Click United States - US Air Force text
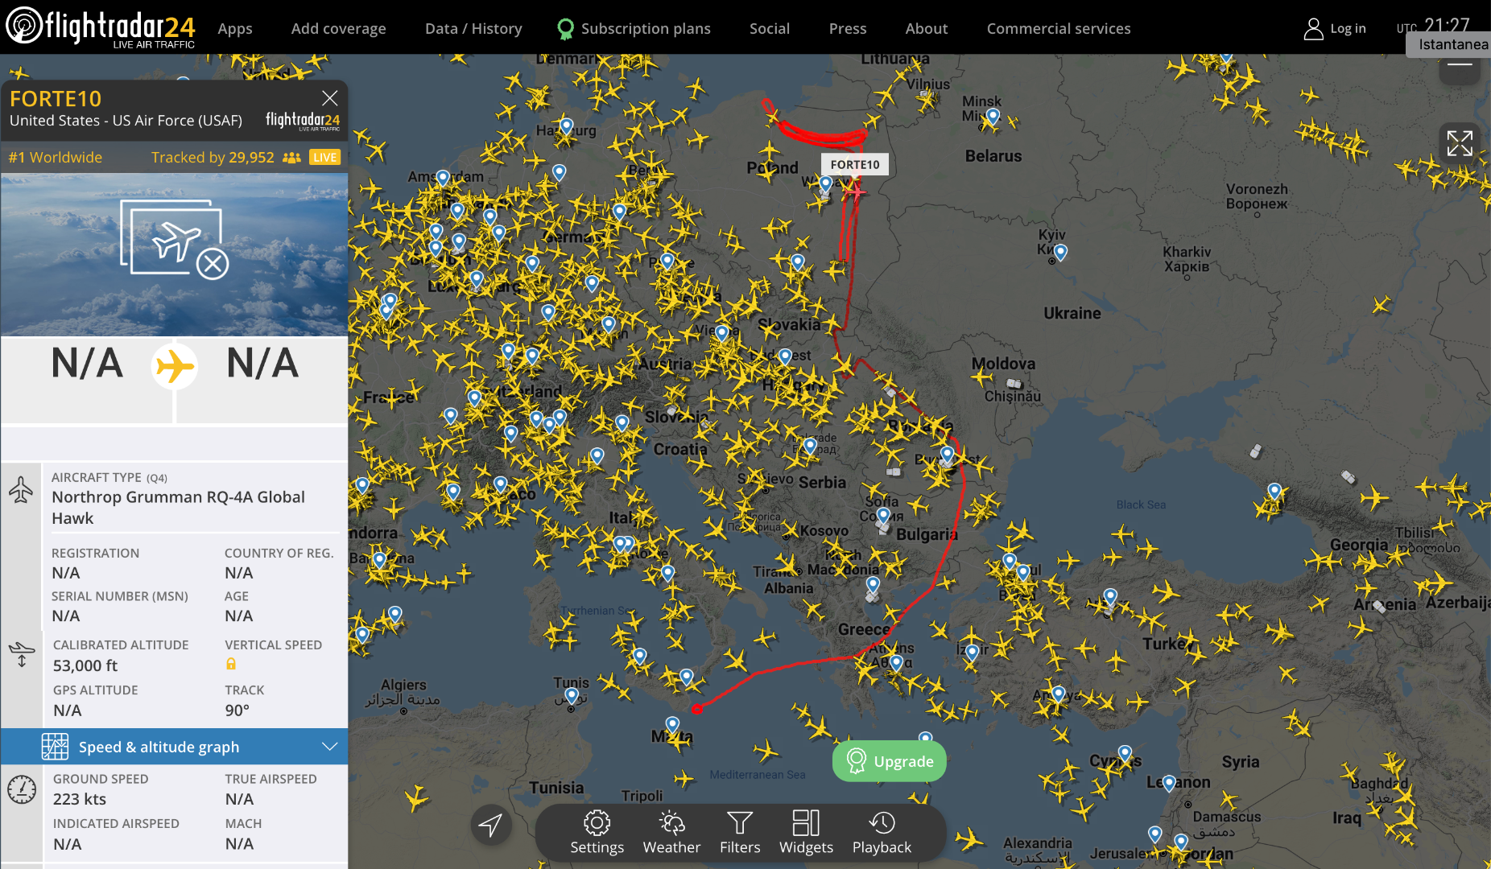Image resolution: width=1491 pixels, height=869 pixels. click(126, 121)
